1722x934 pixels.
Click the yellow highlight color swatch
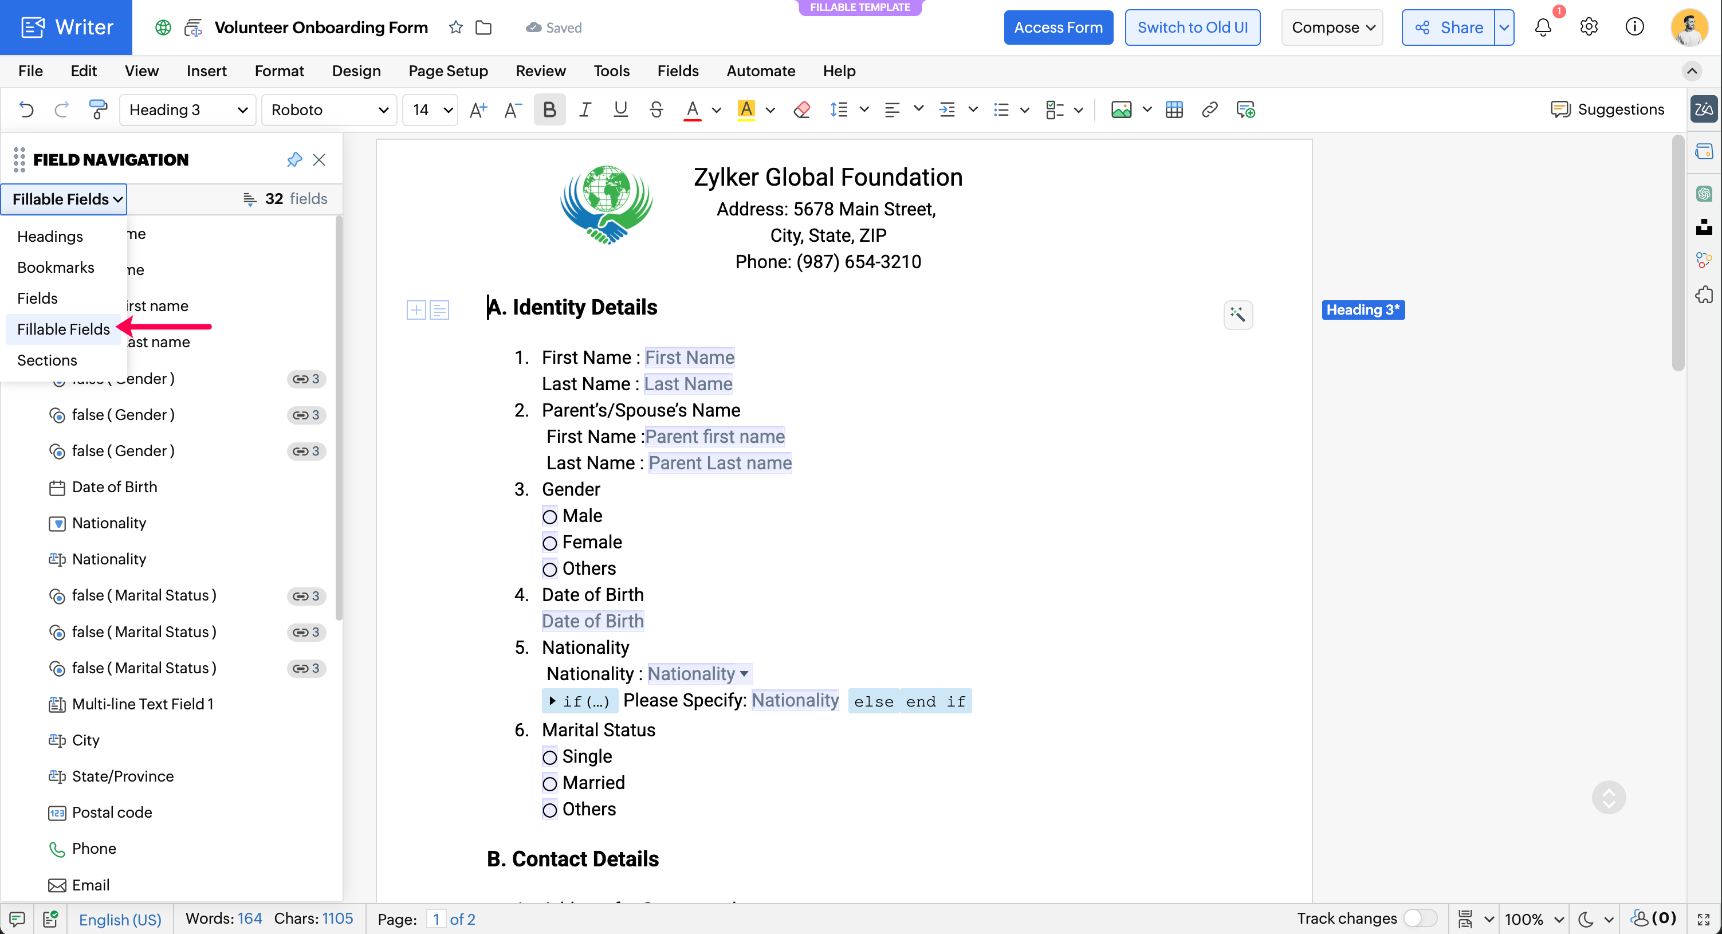pyautogui.click(x=746, y=109)
